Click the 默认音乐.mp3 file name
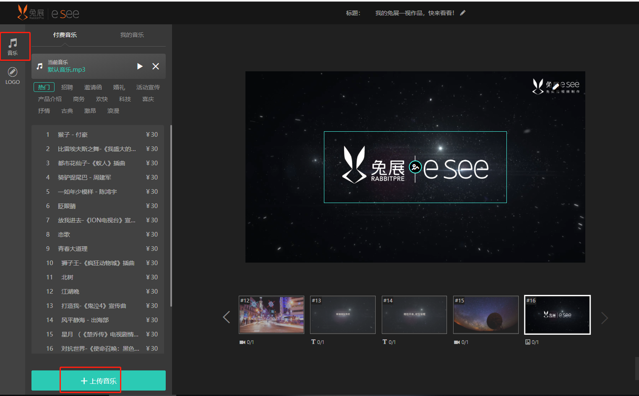This screenshot has height=396, width=639. coord(66,70)
